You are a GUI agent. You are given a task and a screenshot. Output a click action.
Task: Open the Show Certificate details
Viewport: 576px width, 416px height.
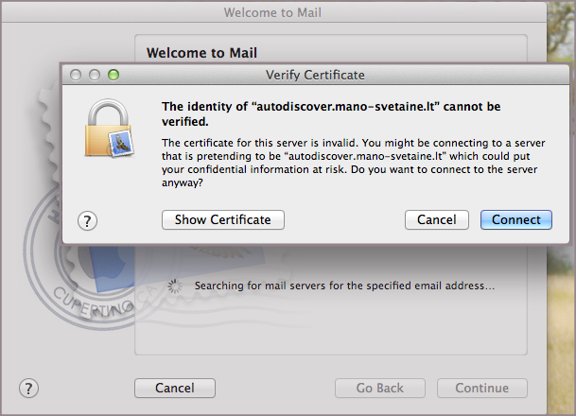223,219
